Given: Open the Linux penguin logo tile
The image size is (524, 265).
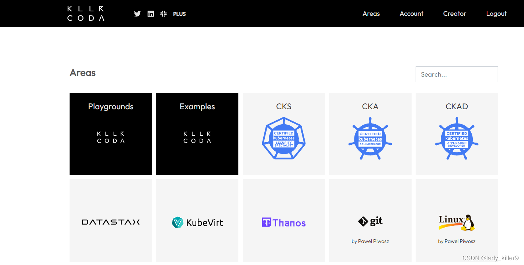Looking at the screenshot, I should 457,220.
